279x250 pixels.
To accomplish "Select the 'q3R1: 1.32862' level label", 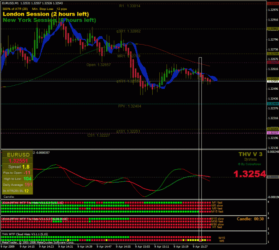I will 128,31.
